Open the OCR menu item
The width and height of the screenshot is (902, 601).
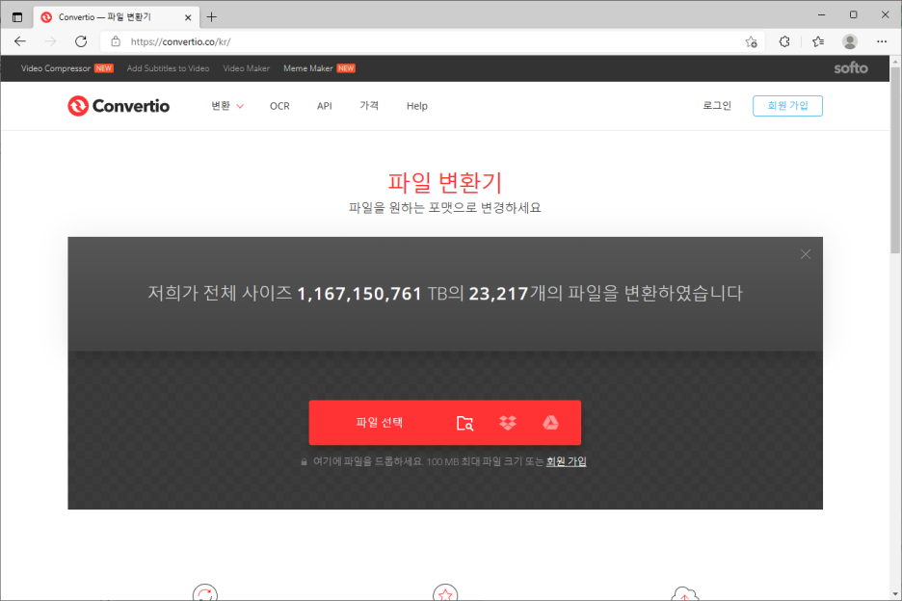(279, 106)
